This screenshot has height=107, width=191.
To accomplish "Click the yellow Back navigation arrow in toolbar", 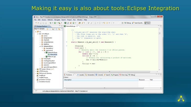I will point(107,23).
